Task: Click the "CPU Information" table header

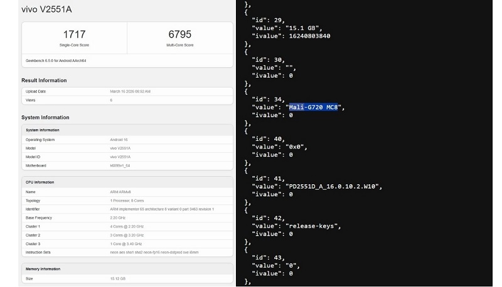Action: click(x=40, y=182)
